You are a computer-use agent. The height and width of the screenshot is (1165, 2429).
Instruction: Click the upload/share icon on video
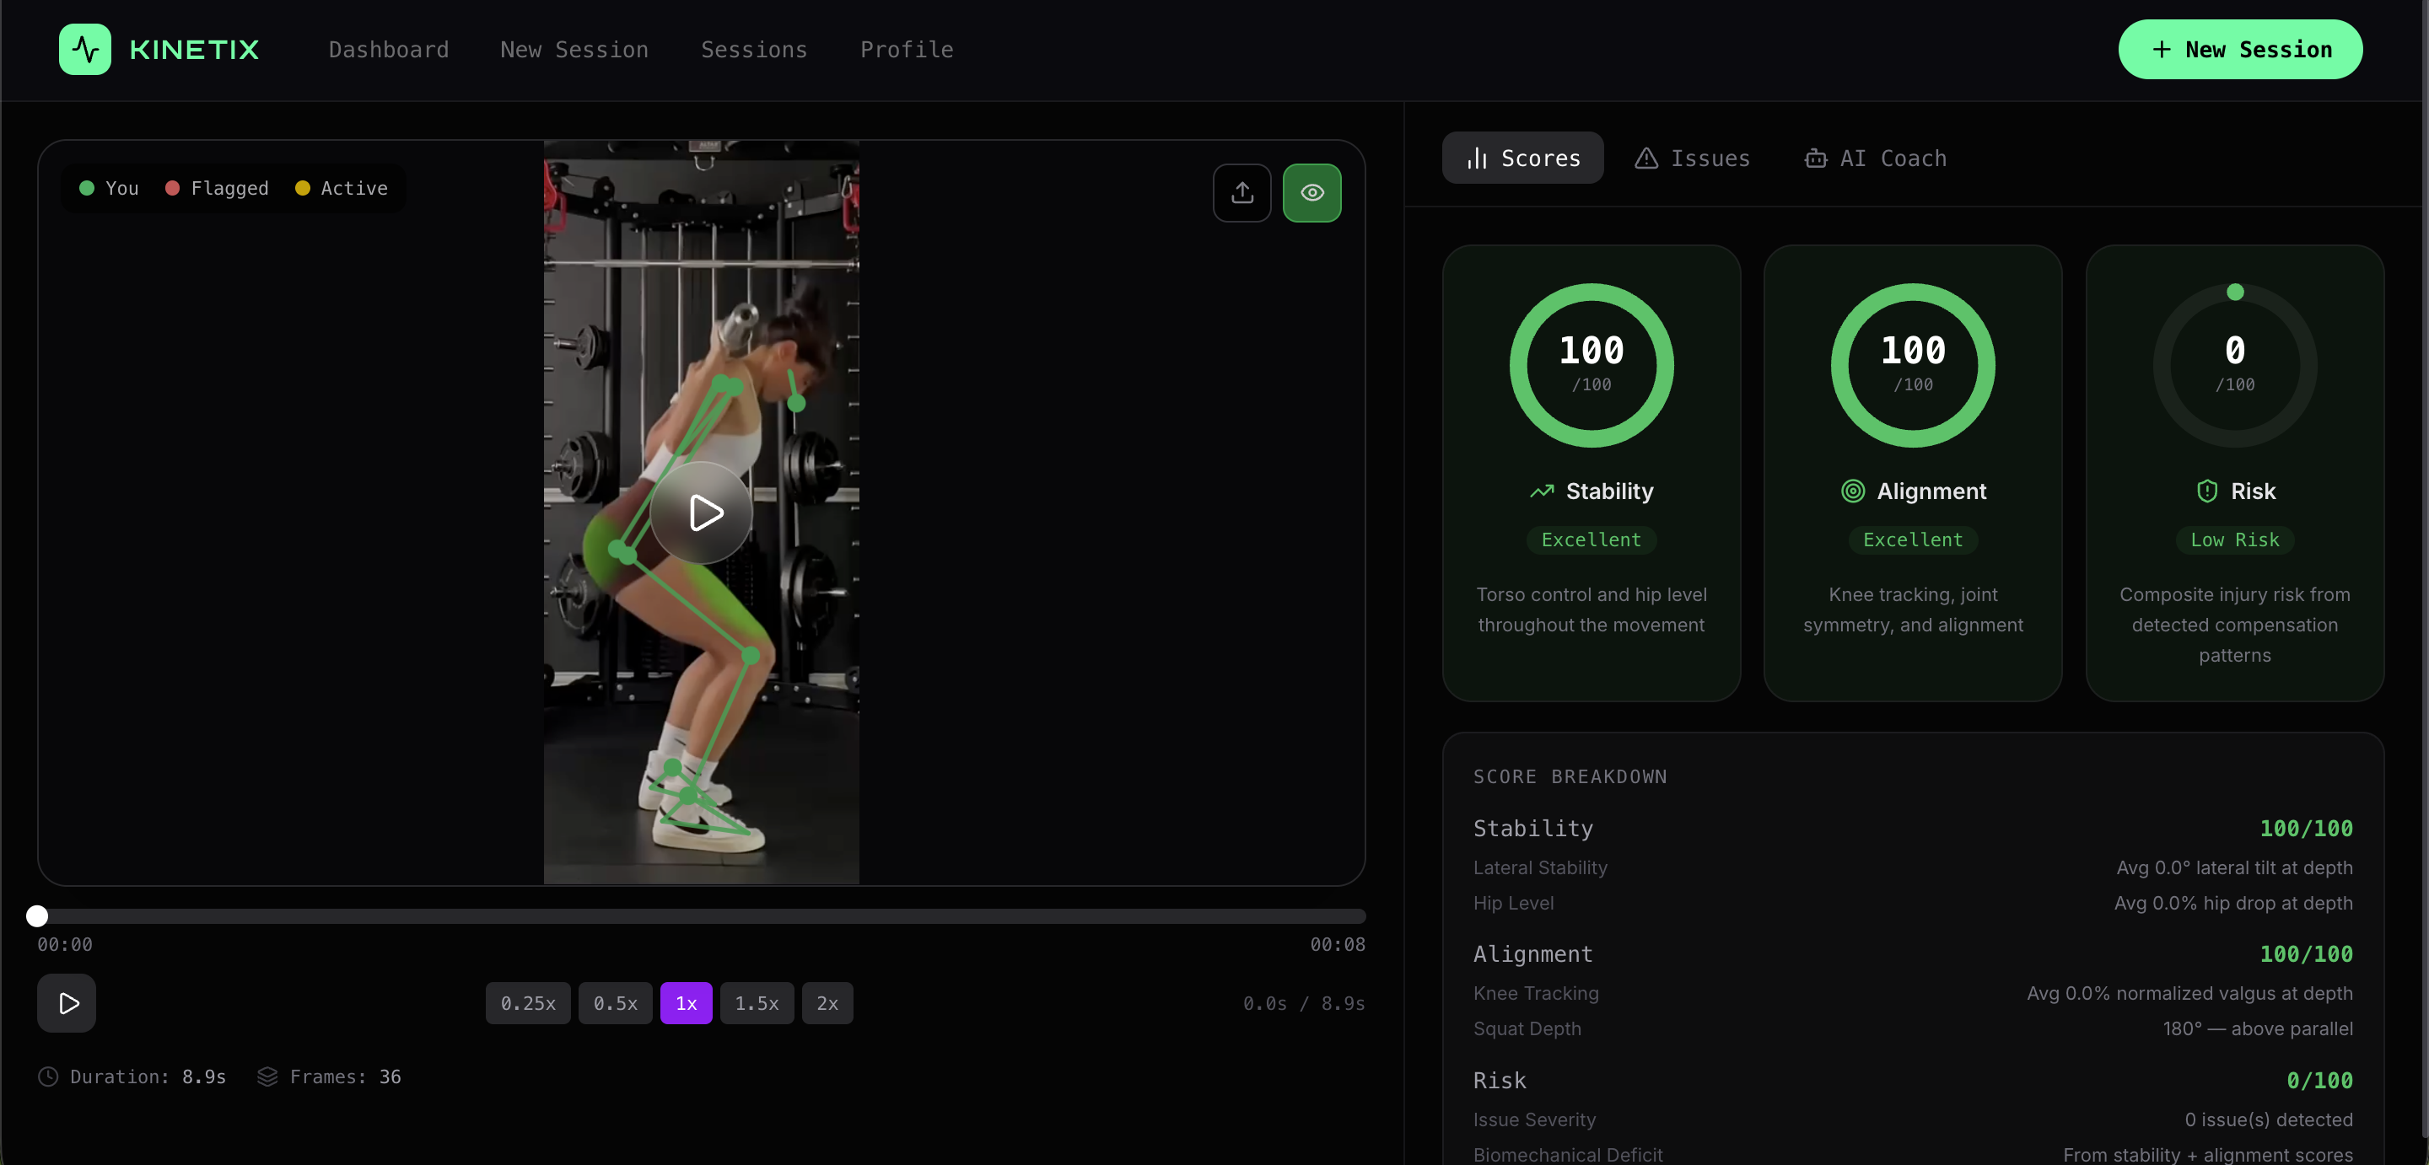(1241, 193)
